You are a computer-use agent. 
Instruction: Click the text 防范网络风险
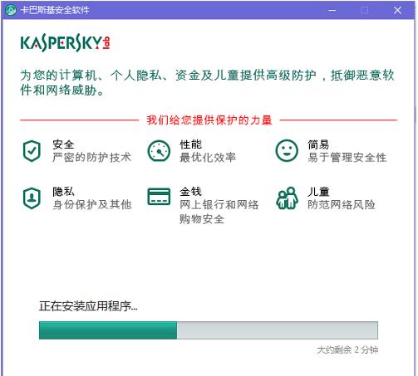pos(342,204)
